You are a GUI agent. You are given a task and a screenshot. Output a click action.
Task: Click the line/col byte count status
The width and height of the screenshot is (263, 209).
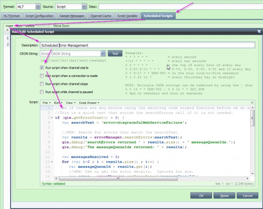pos(235,184)
